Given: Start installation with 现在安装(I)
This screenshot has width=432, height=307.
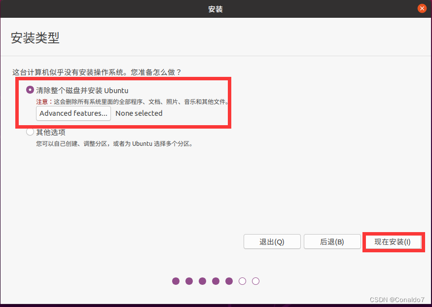Looking at the screenshot, I should (x=393, y=242).
